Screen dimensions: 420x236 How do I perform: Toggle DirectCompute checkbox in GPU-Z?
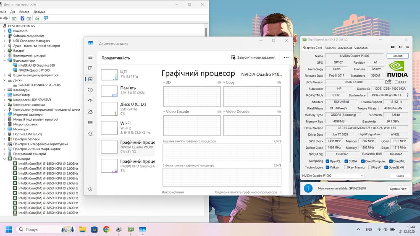point(363,161)
